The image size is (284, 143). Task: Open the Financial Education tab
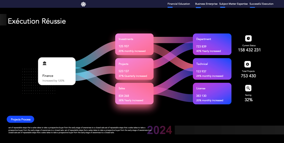click(179, 4)
